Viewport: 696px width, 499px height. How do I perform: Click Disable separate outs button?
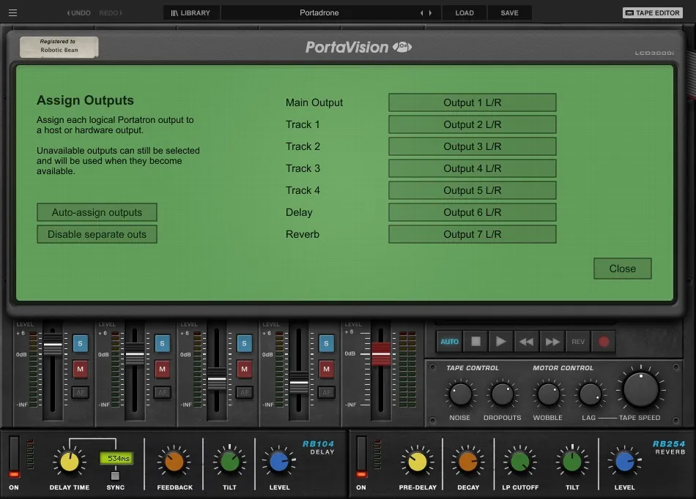pos(97,234)
